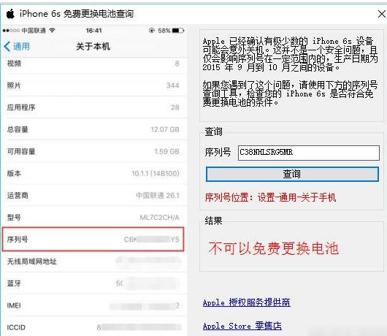Open the Apple 授权服务提供商 link

click(x=247, y=302)
